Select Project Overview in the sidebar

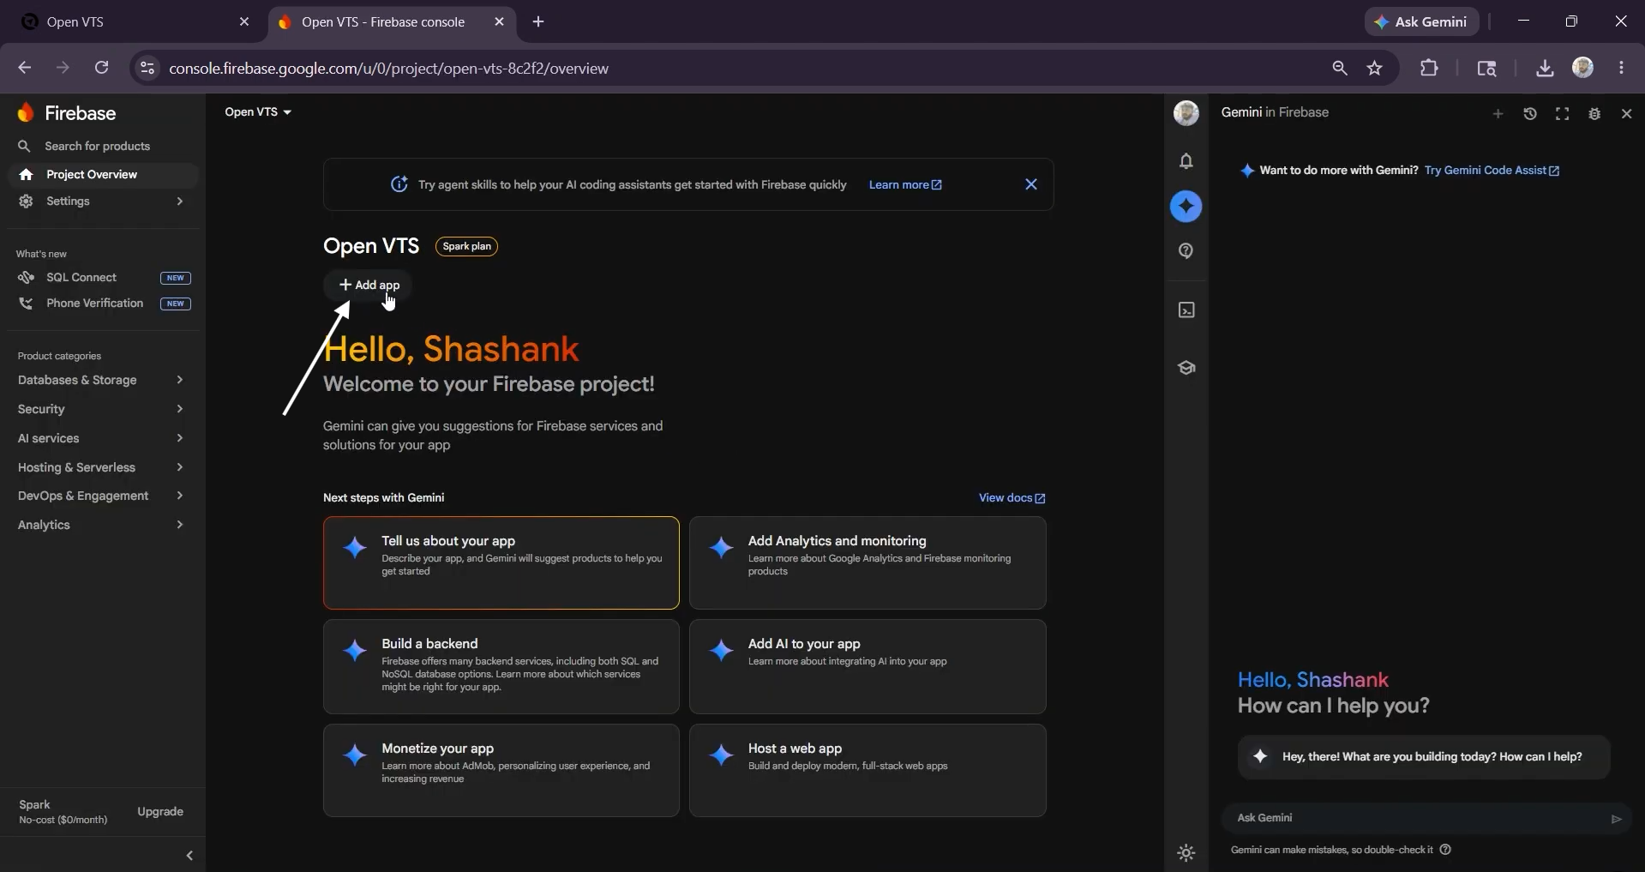tap(102, 175)
